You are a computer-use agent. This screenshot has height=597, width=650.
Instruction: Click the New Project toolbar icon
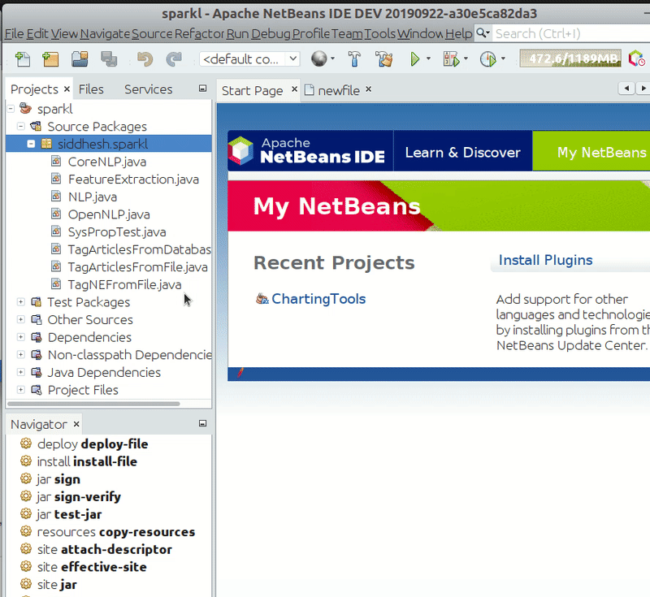(50, 59)
